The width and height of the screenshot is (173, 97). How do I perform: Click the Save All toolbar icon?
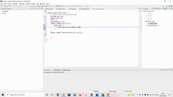point(7,6)
